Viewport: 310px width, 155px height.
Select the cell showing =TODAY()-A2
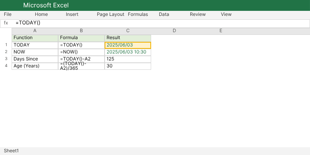pos(81,59)
